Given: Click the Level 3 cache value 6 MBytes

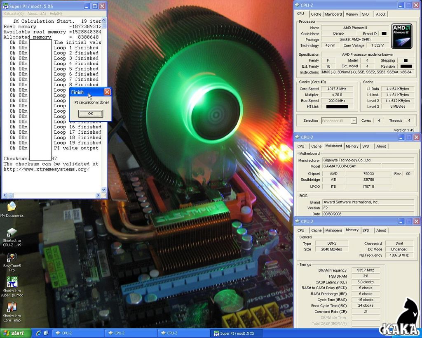Looking at the screenshot, I should (x=398, y=106).
